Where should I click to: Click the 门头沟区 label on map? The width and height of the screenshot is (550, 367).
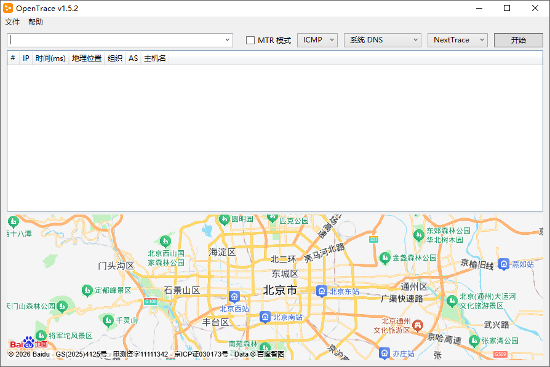pyautogui.click(x=116, y=266)
